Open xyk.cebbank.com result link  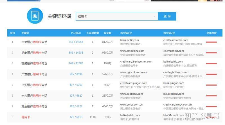[x=174, y=94]
